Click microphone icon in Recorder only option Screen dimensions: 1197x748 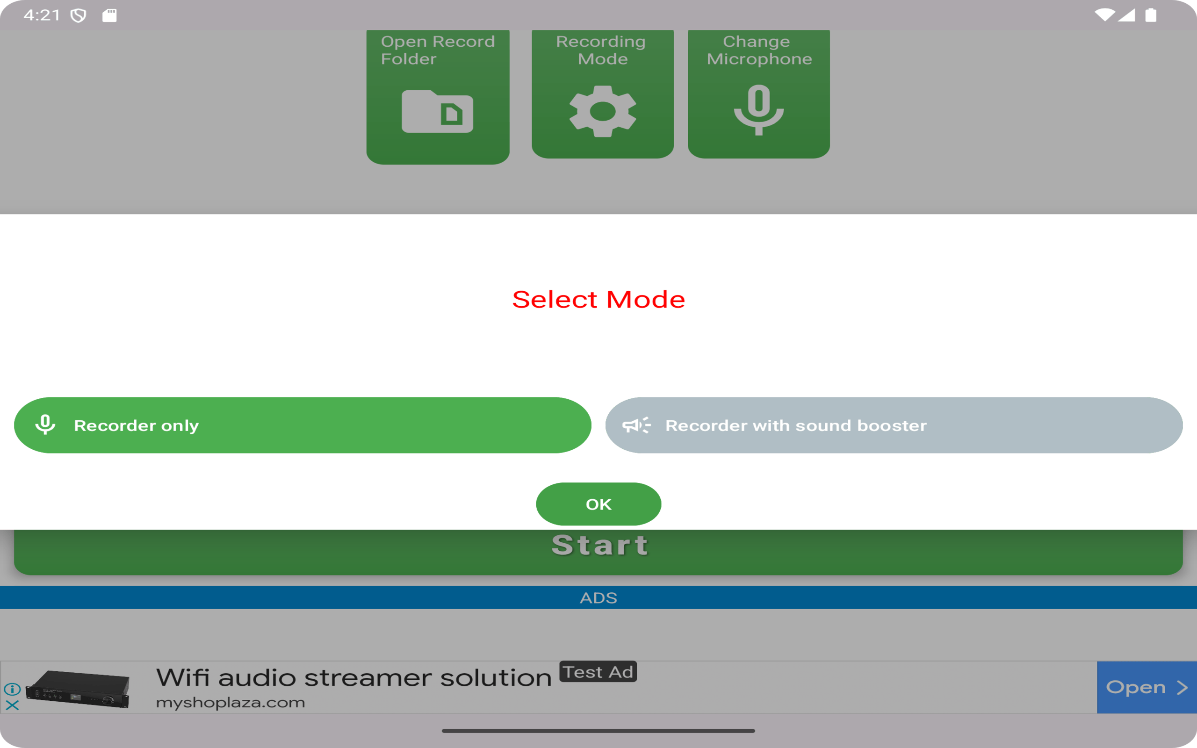coord(45,425)
